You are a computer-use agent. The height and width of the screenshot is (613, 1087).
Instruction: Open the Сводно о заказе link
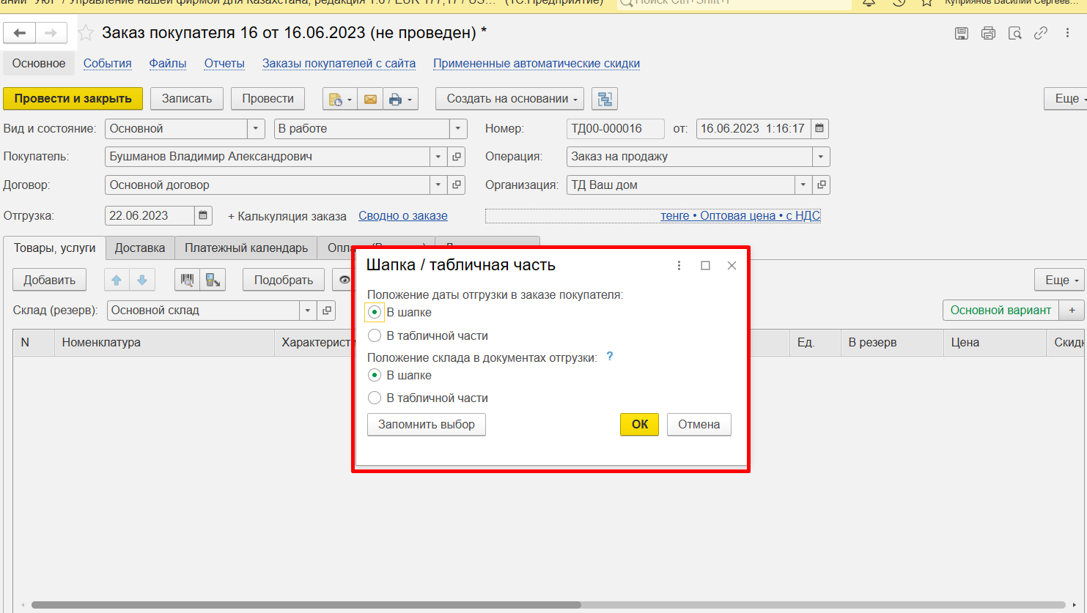[x=402, y=215]
